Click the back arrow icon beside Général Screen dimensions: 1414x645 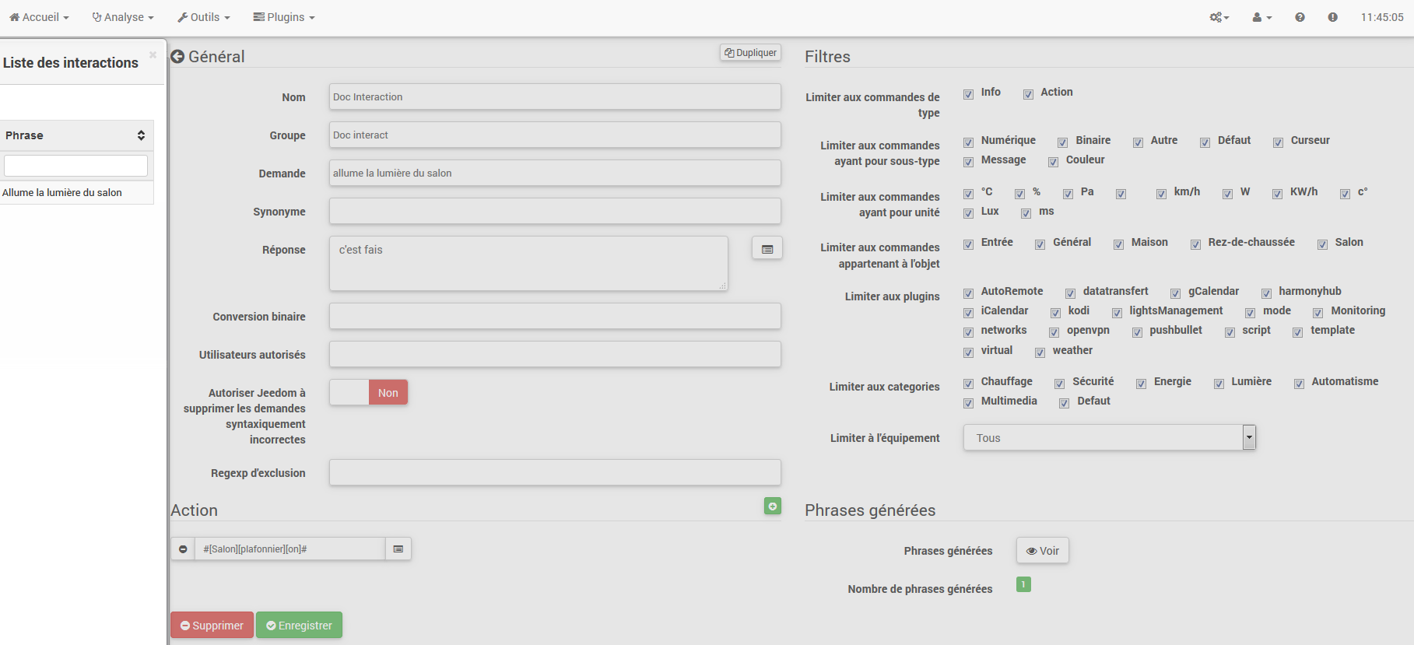tap(177, 57)
